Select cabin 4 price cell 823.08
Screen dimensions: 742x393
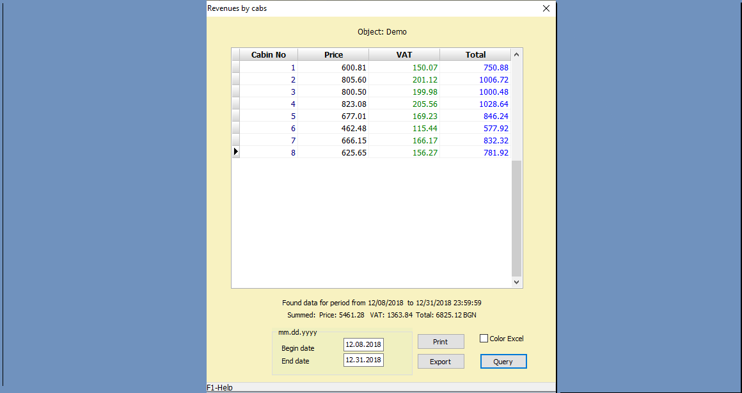click(333, 104)
